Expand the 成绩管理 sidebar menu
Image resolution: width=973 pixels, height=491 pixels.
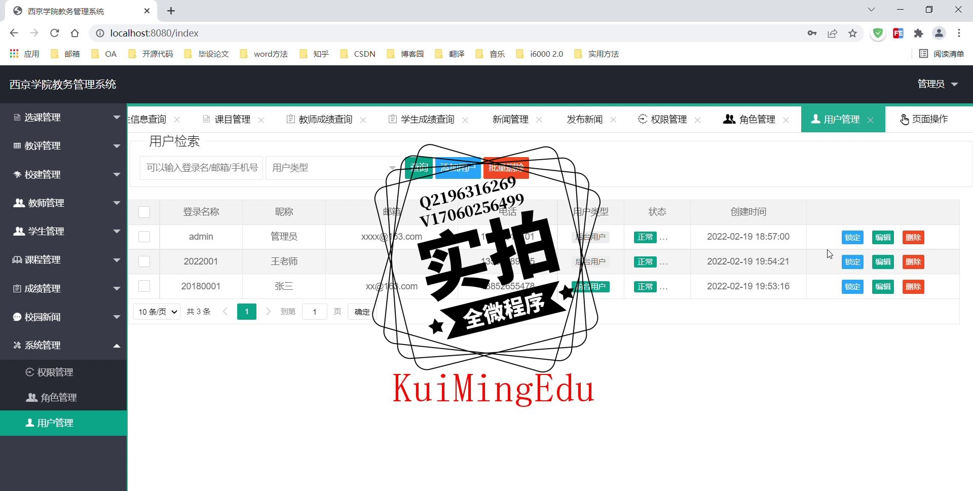pyautogui.click(x=63, y=288)
